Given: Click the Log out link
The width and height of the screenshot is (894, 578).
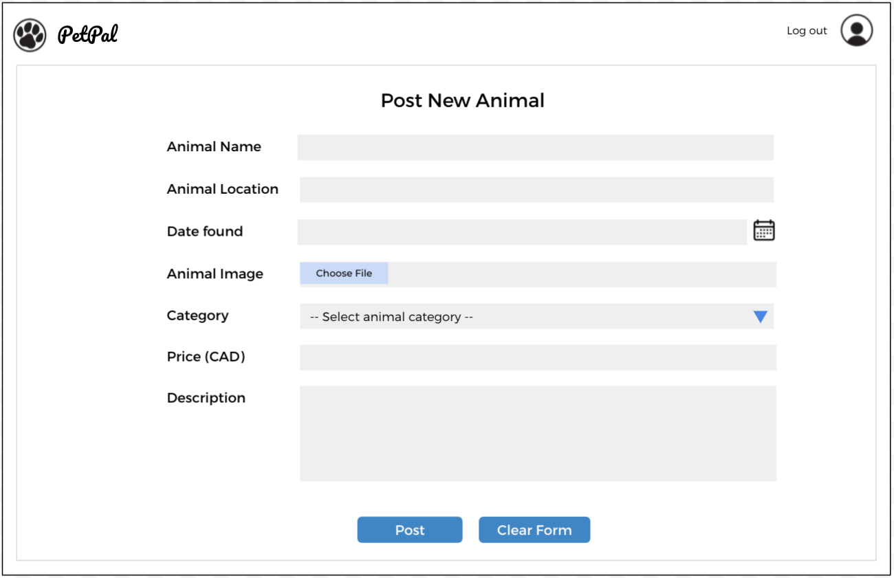Looking at the screenshot, I should (x=807, y=31).
